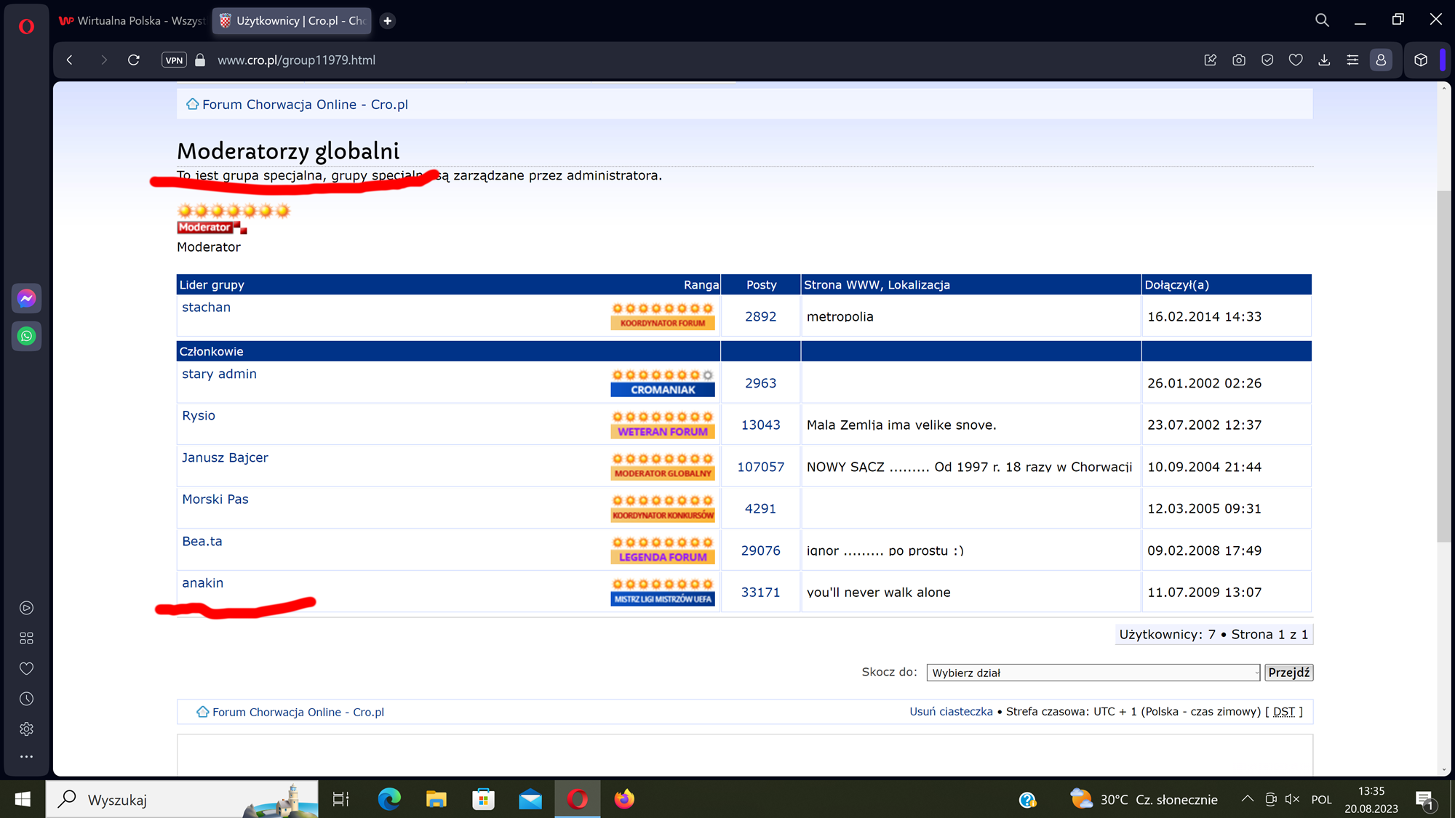This screenshot has height=818, width=1455.
Task: Click the Opera snapshot camera icon
Action: click(x=1238, y=60)
